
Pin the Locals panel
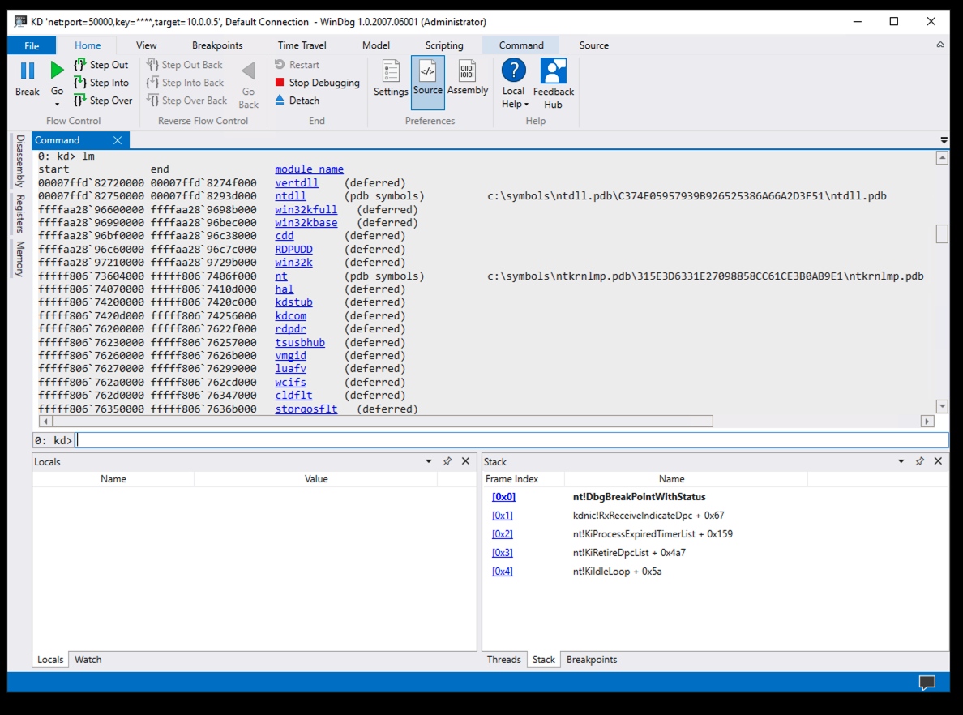pos(447,461)
